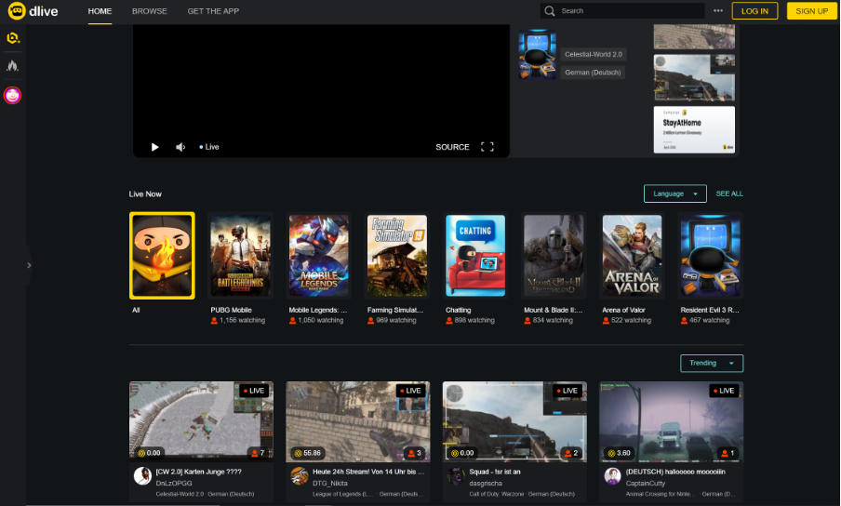Select the rifle gameplay carousel thumbnail

coord(694,78)
